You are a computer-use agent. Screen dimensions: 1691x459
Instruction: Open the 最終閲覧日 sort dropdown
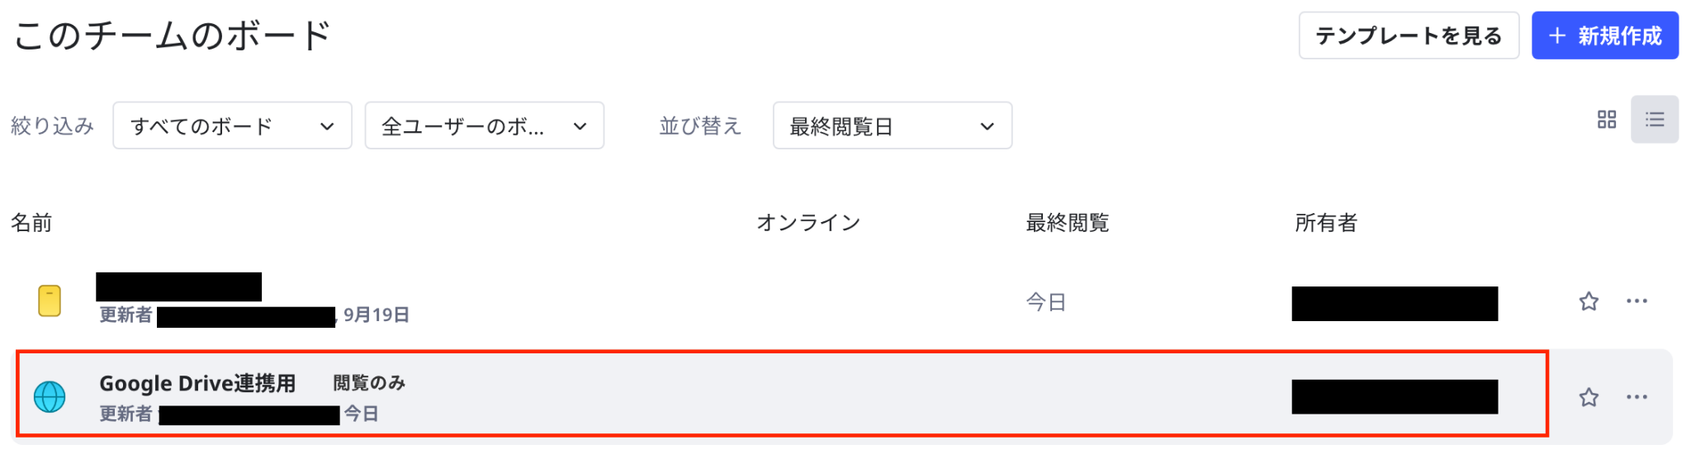892,125
